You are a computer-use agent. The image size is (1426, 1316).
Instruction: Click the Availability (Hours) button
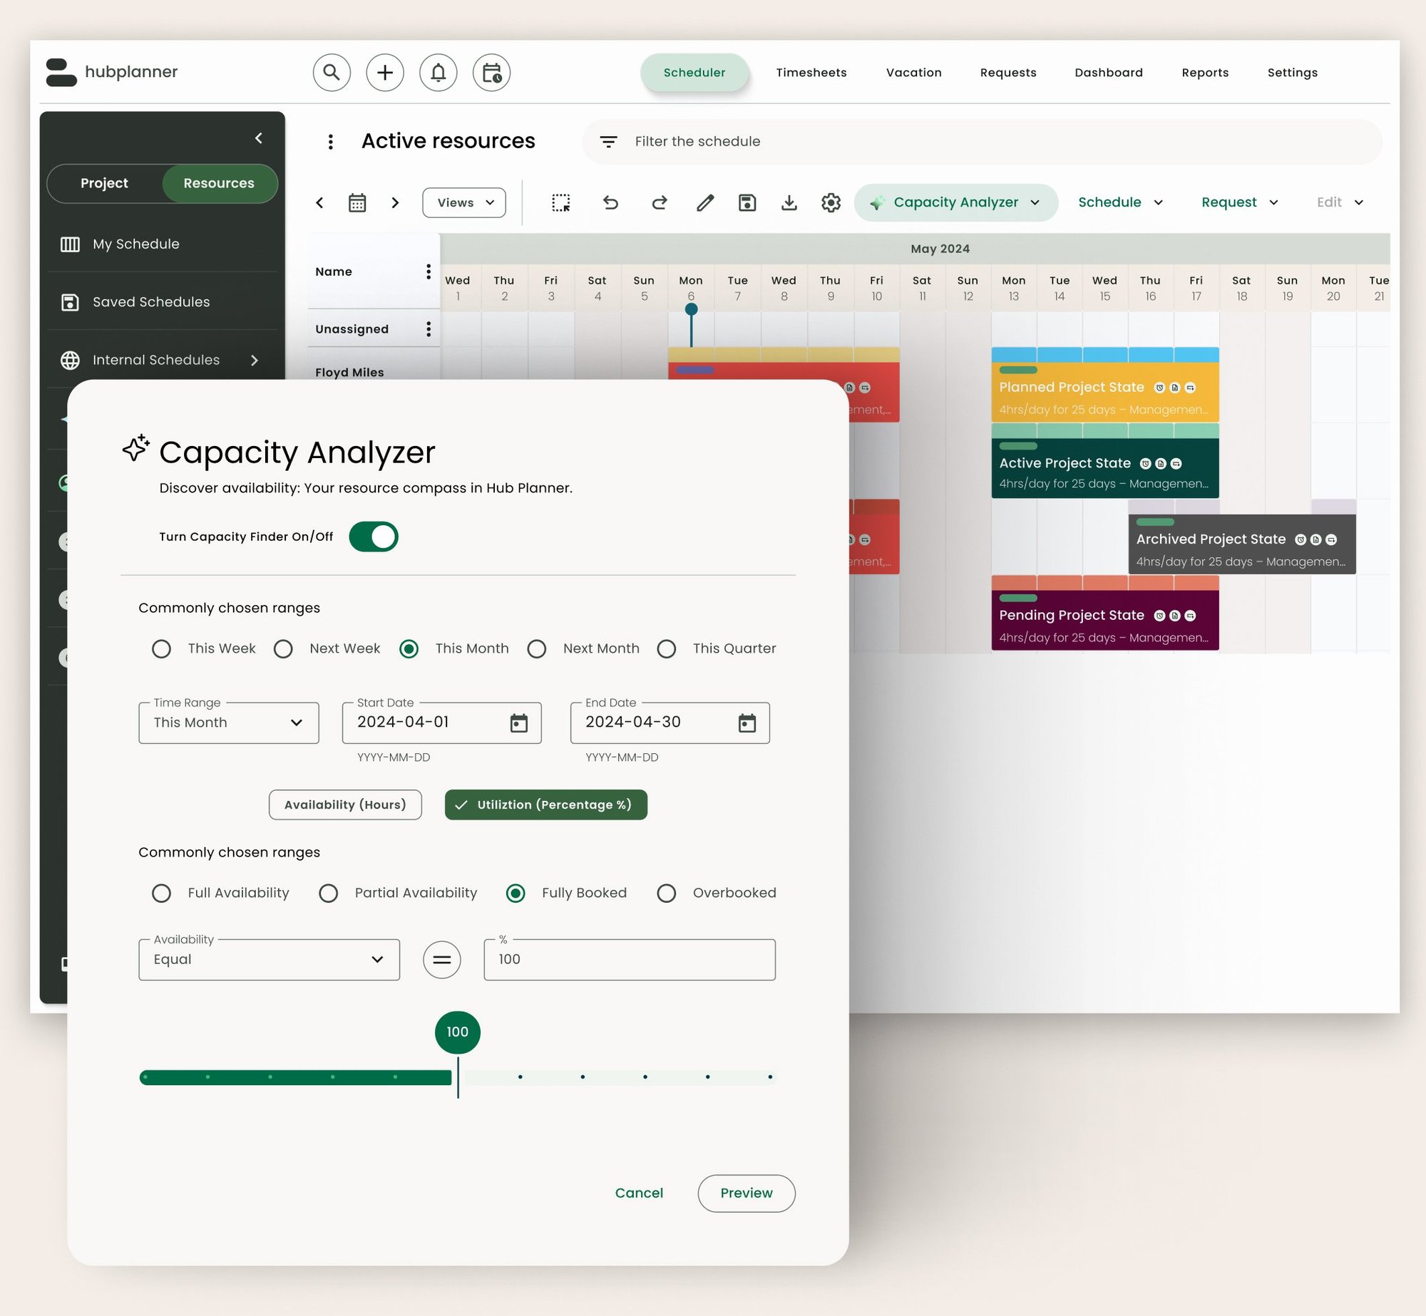pyautogui.click(x=345, y=804)
